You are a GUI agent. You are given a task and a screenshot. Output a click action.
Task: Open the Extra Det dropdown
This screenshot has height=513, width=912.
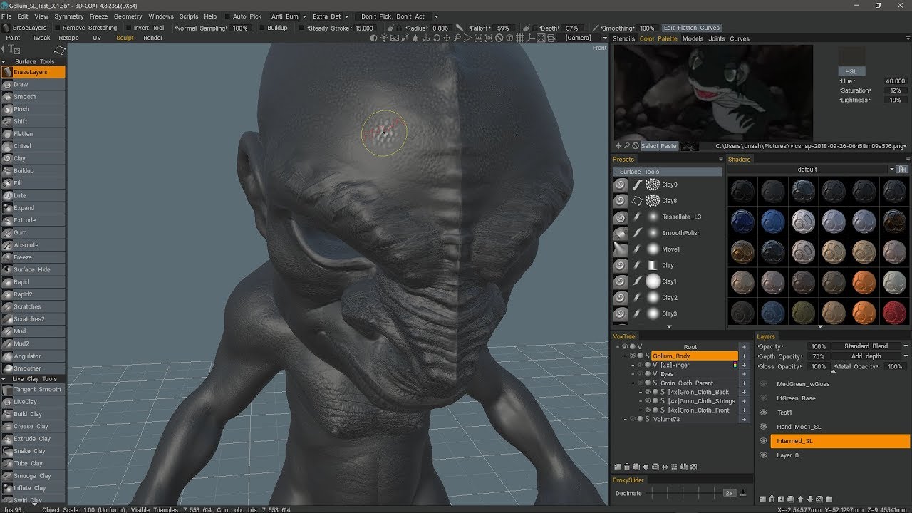(331, 16)
